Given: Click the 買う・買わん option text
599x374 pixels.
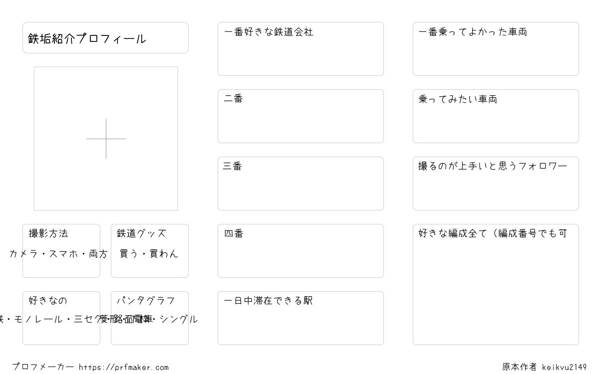Looking at the screenshot, I should tap(149, 253).
